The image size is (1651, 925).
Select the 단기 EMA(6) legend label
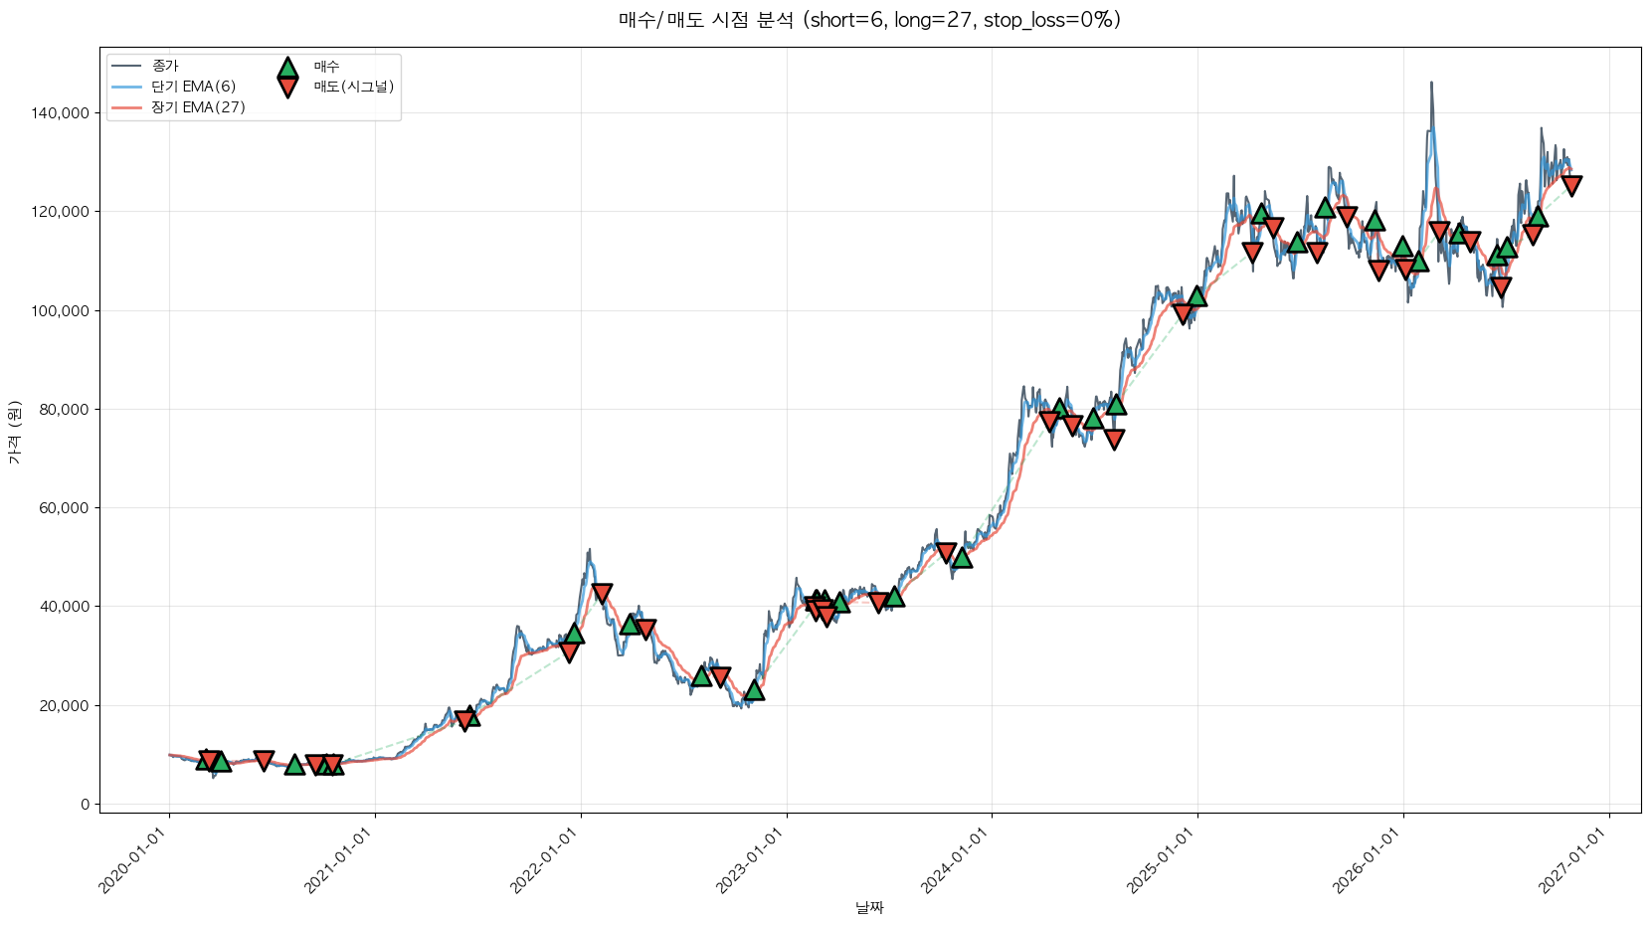pyautogui.click(x=194, y=87)
